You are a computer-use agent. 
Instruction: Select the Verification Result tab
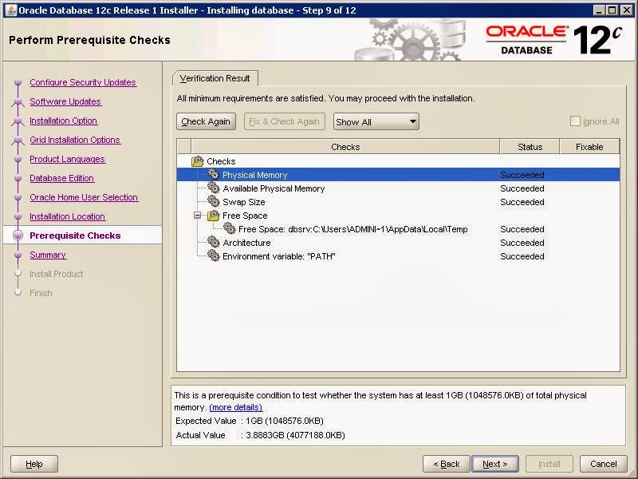[215, 78]
